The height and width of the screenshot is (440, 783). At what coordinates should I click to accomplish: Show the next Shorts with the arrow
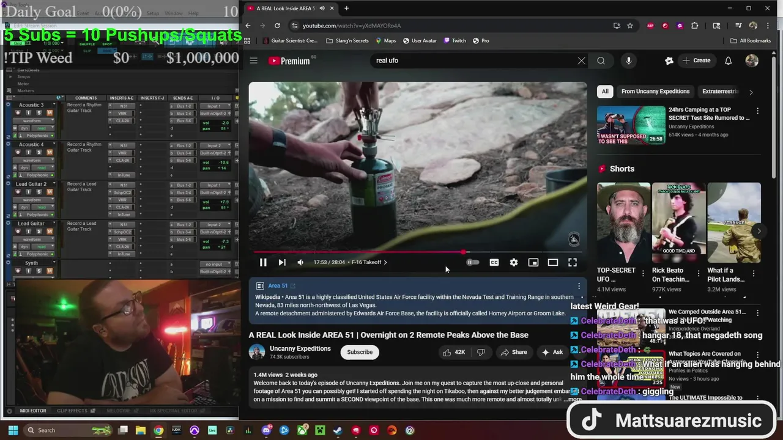(759, 231)
